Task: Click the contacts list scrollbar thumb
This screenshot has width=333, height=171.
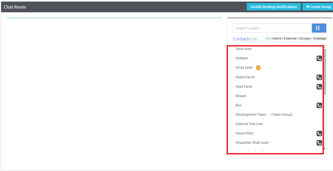Action: [325, 72]
